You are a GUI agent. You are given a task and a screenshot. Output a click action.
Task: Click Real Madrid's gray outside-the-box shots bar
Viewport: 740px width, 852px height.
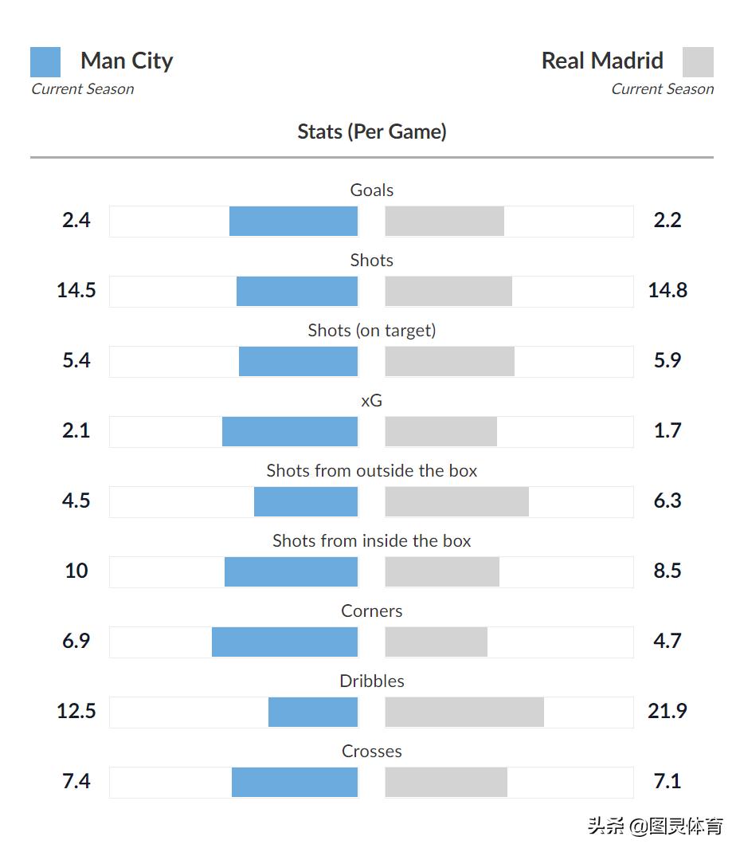(x=457, y=501)
